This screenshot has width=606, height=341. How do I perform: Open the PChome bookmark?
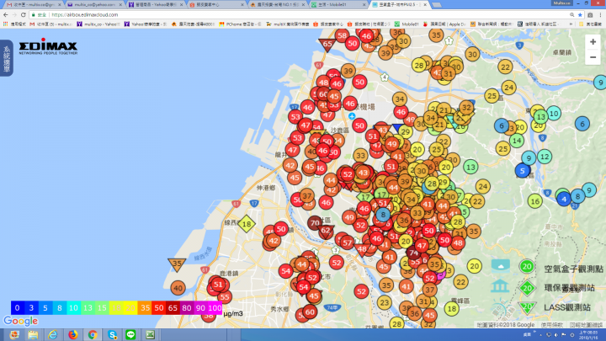pos(240,24)
